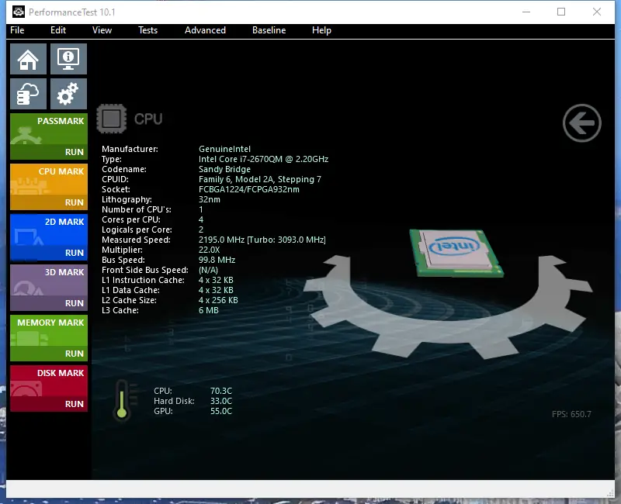
Task: Click the PerformanceTest title bar app icon
Action: (x=19, y=12)
